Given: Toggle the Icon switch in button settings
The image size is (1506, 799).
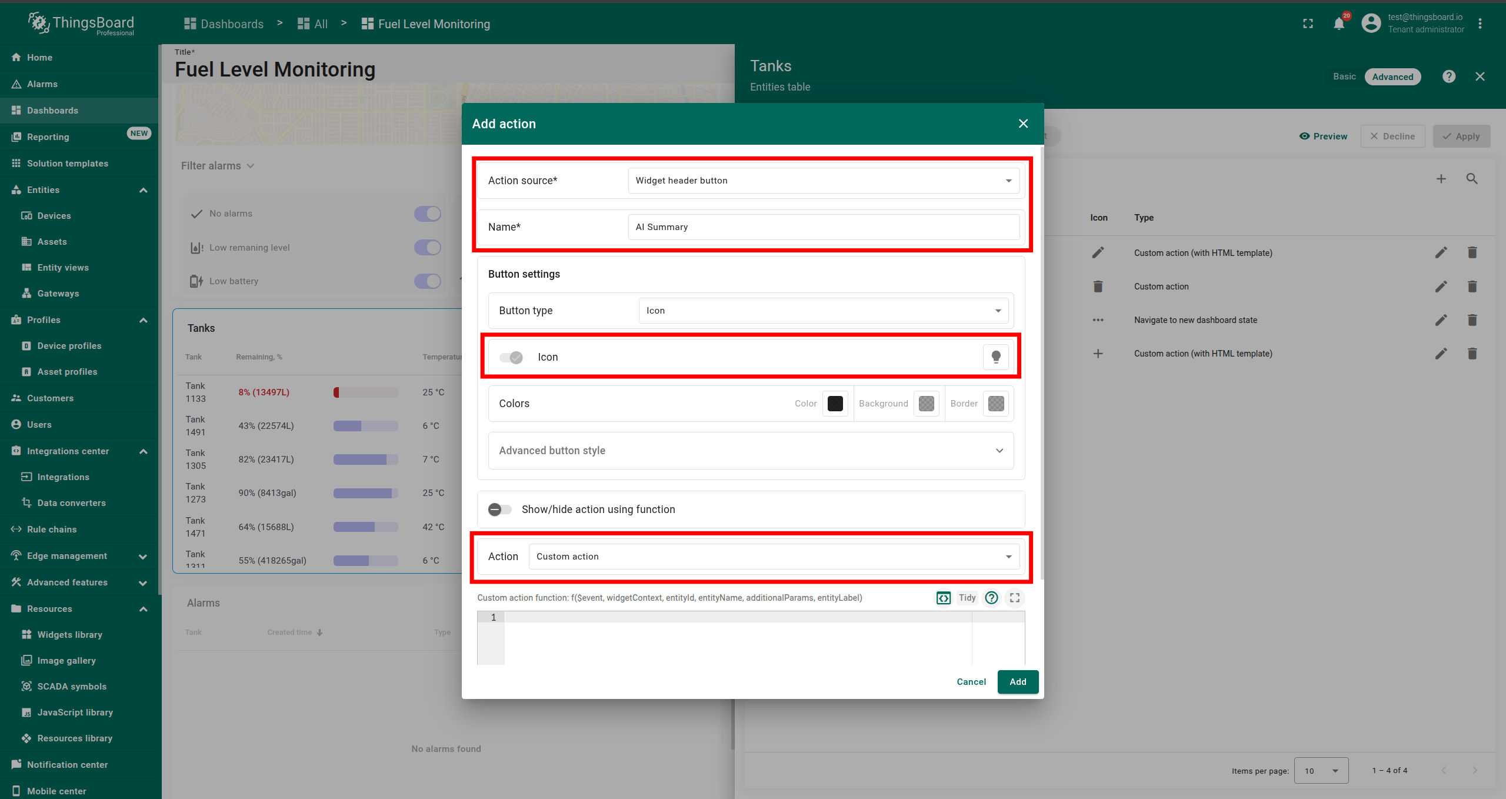Looking at the screenshot, I should point(511,357).
